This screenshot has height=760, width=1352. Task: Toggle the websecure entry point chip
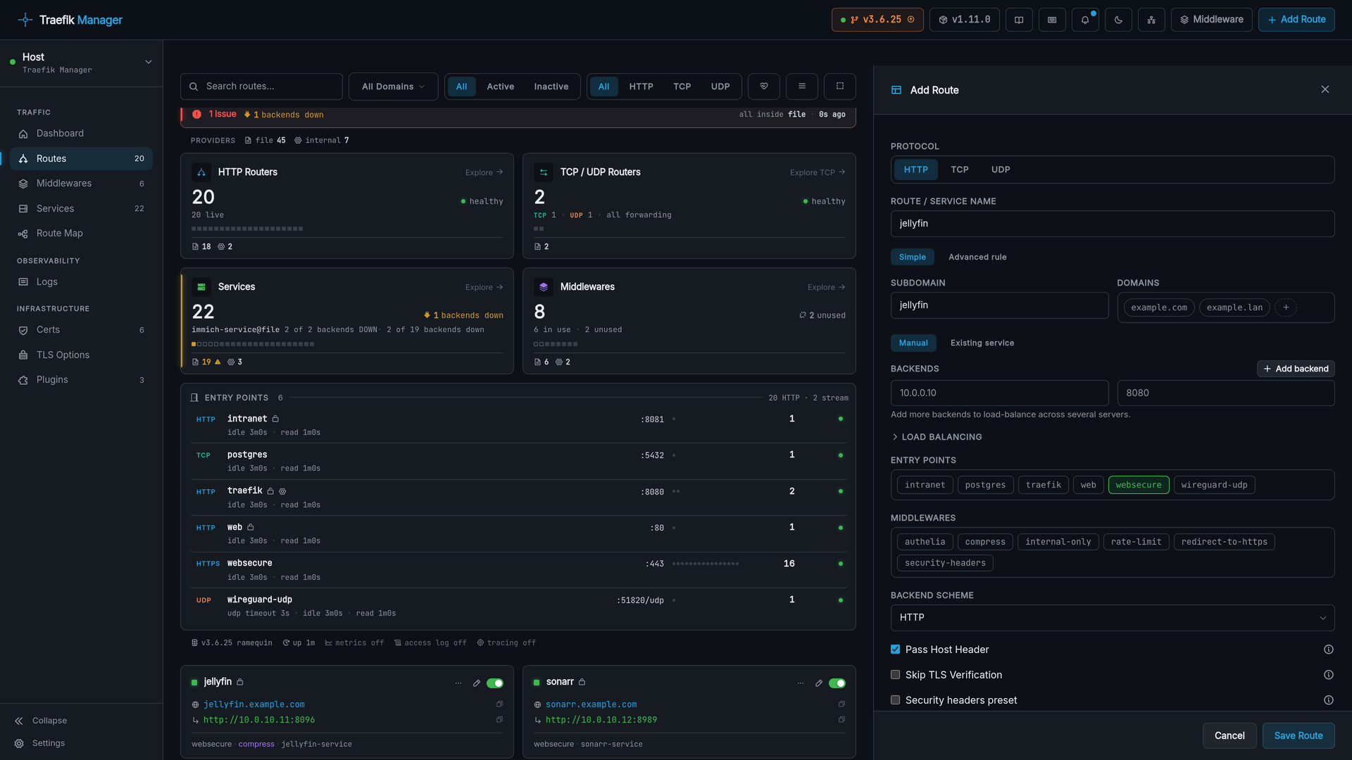pyautogui.click(x=1139, y=485)
